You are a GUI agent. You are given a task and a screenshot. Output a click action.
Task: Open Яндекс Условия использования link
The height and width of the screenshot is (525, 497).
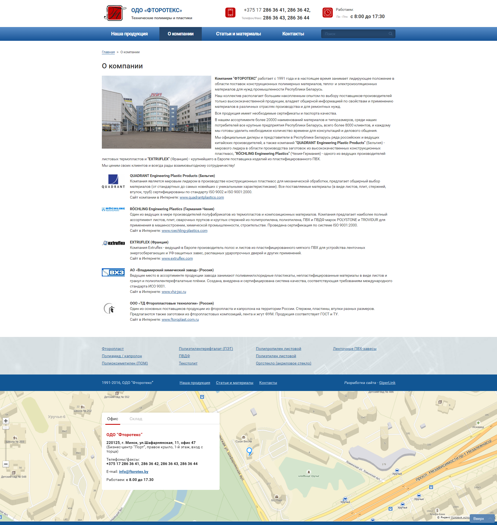pos(461,517)
